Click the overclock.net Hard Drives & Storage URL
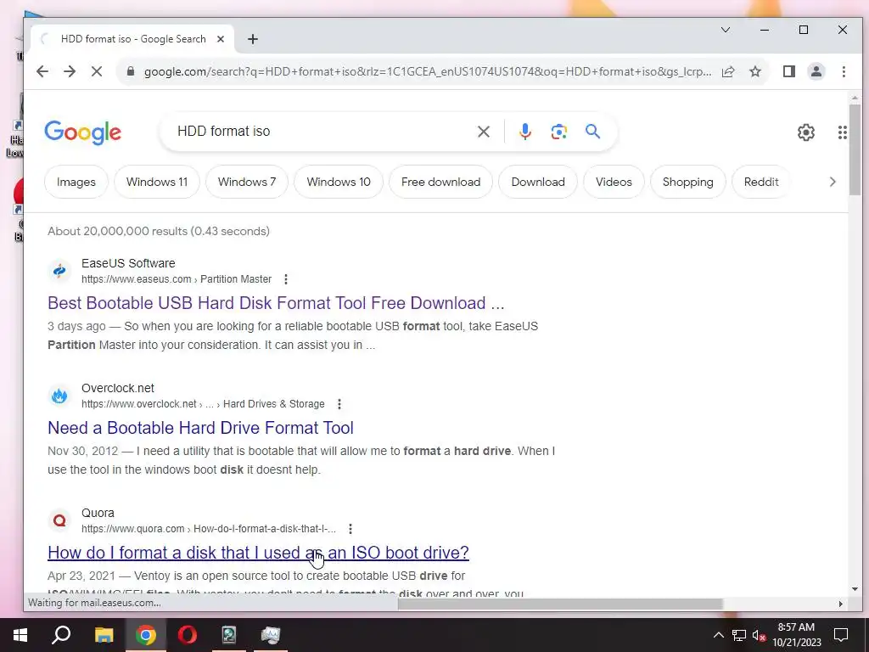Image resolution: width=869 pixels, height=652 pixels. click(203, 404)
